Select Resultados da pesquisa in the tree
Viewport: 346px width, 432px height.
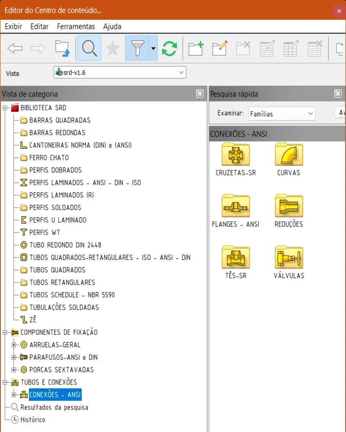(x=54, y=407)
